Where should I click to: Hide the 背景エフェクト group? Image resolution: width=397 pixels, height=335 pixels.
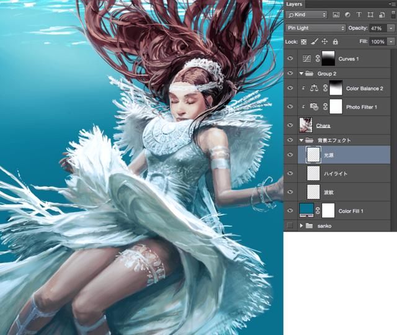tap(290, 140)
